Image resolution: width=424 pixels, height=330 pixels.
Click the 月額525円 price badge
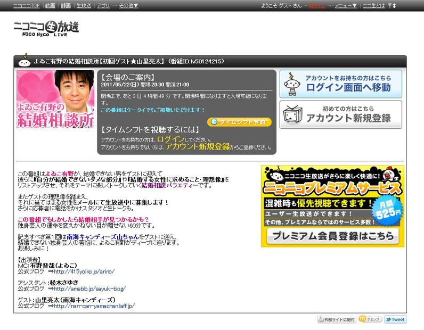[388, 211]
